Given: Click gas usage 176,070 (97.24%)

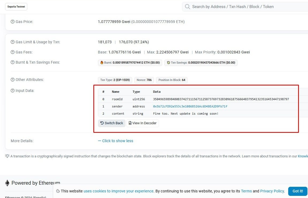Looking at the screenshot, I should tap(134, 42).
